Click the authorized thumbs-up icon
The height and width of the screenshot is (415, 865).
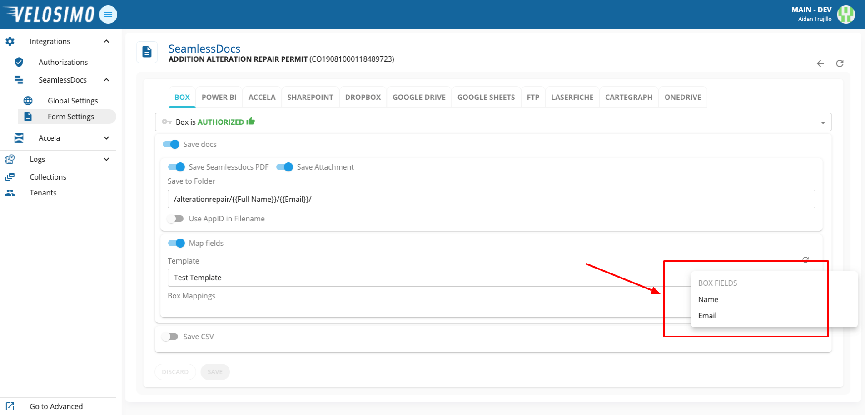pyautogui.click(x=250, y=121)
